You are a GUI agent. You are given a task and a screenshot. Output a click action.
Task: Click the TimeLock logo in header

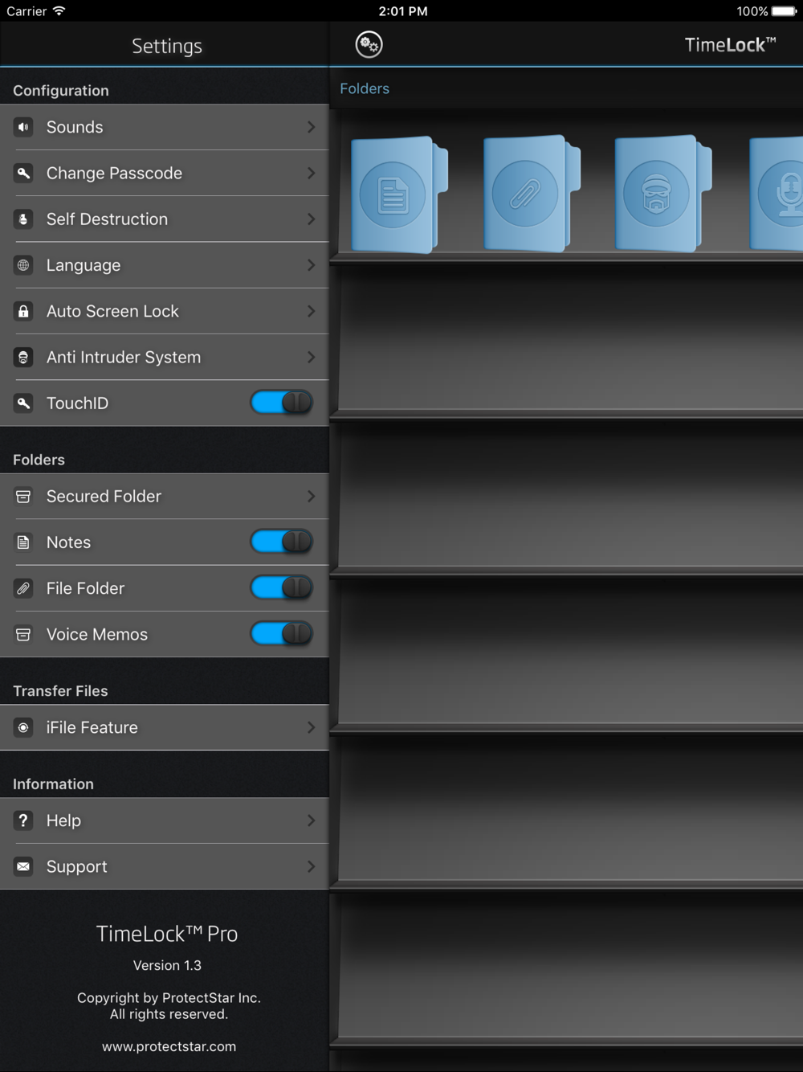click(x=730, y=45)
